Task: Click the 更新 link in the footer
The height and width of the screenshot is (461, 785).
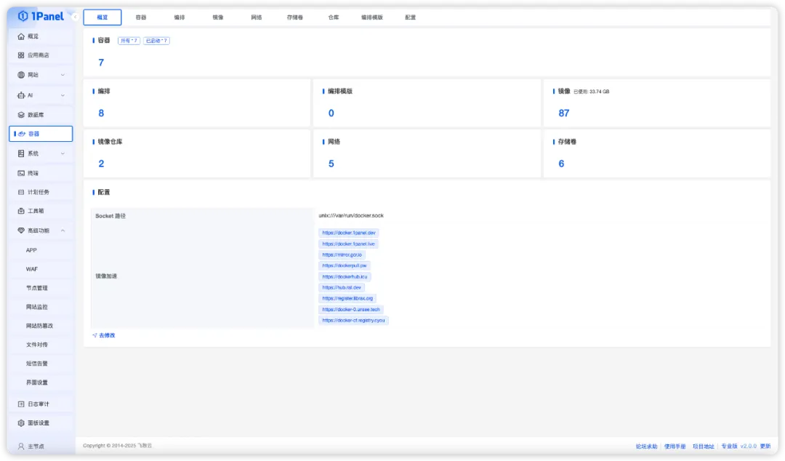Action: (765, 446)
